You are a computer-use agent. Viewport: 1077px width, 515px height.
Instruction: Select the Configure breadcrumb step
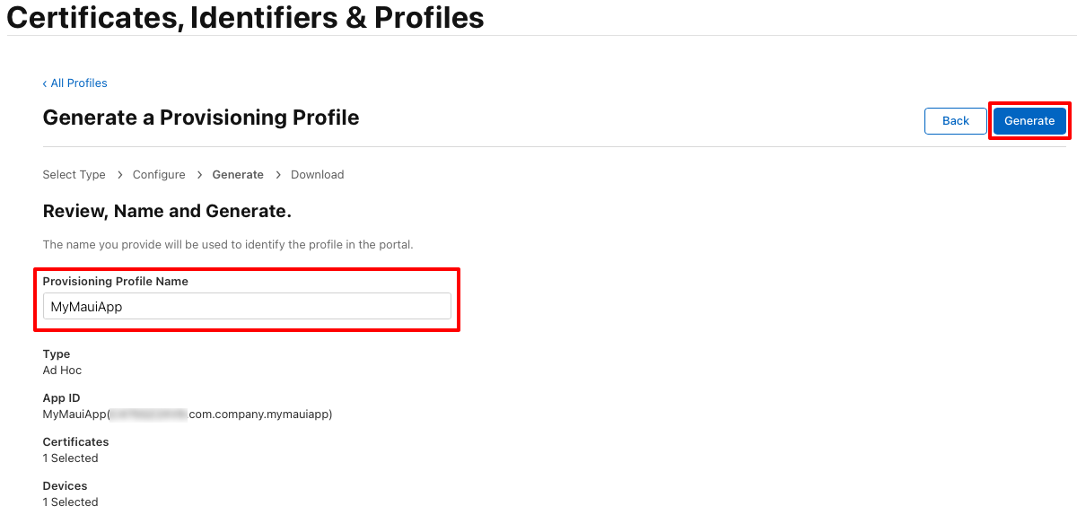coord(159,175)
